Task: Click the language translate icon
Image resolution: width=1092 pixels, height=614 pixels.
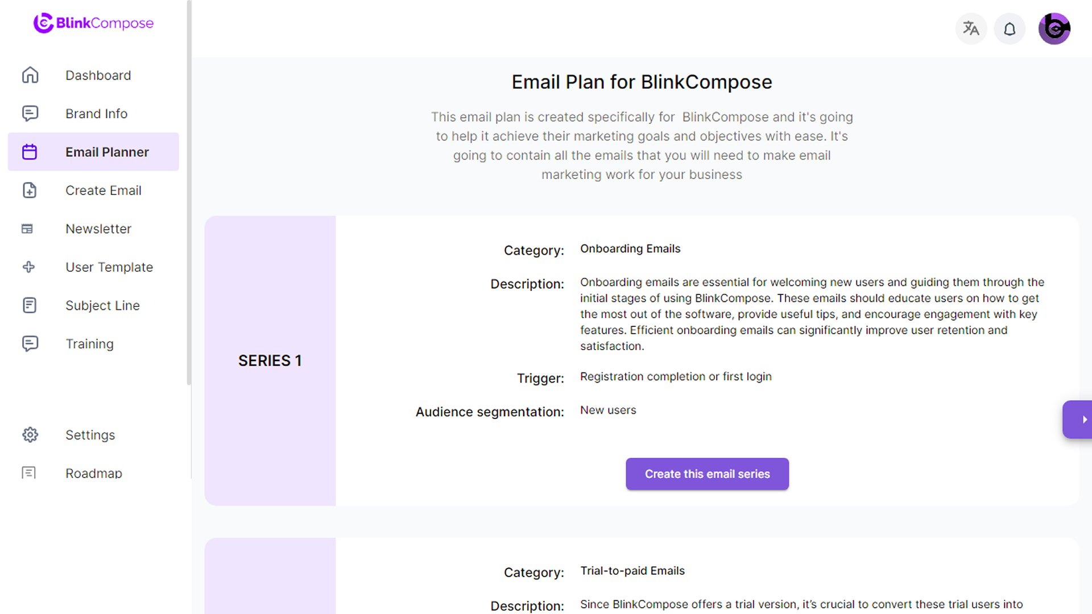Action: (x=971, y=28)
